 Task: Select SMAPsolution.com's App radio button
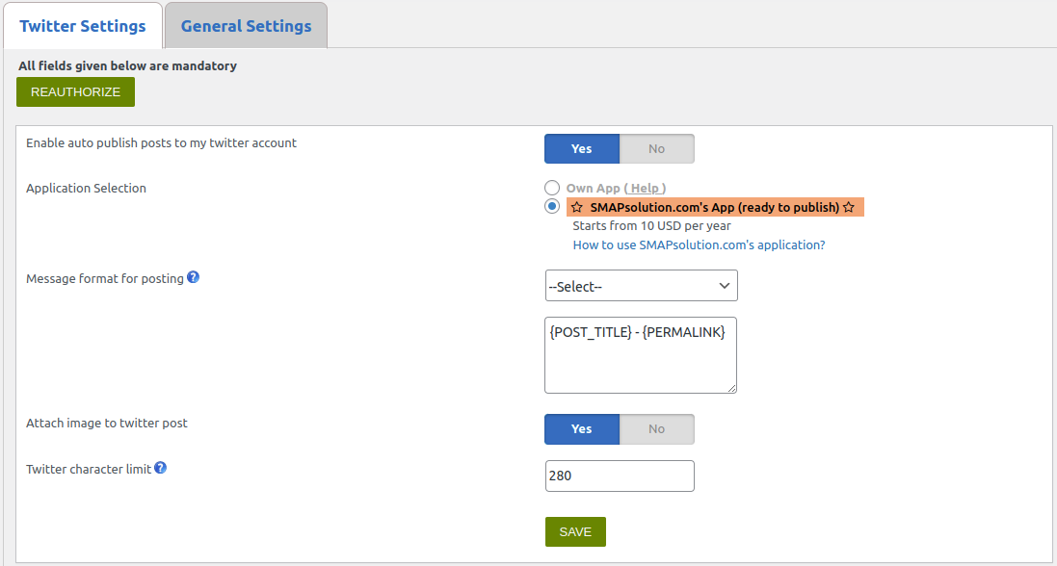click(552, 206)
